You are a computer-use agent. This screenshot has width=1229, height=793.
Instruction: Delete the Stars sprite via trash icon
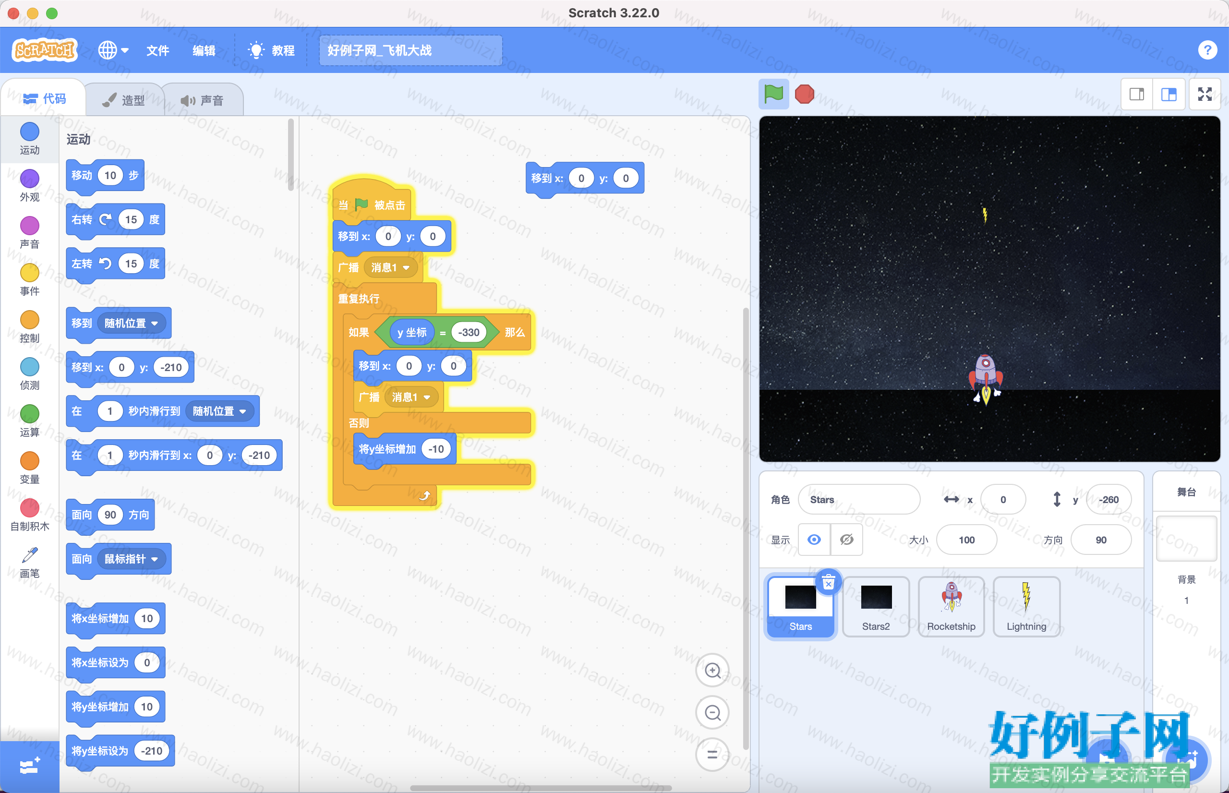[829, 582]
